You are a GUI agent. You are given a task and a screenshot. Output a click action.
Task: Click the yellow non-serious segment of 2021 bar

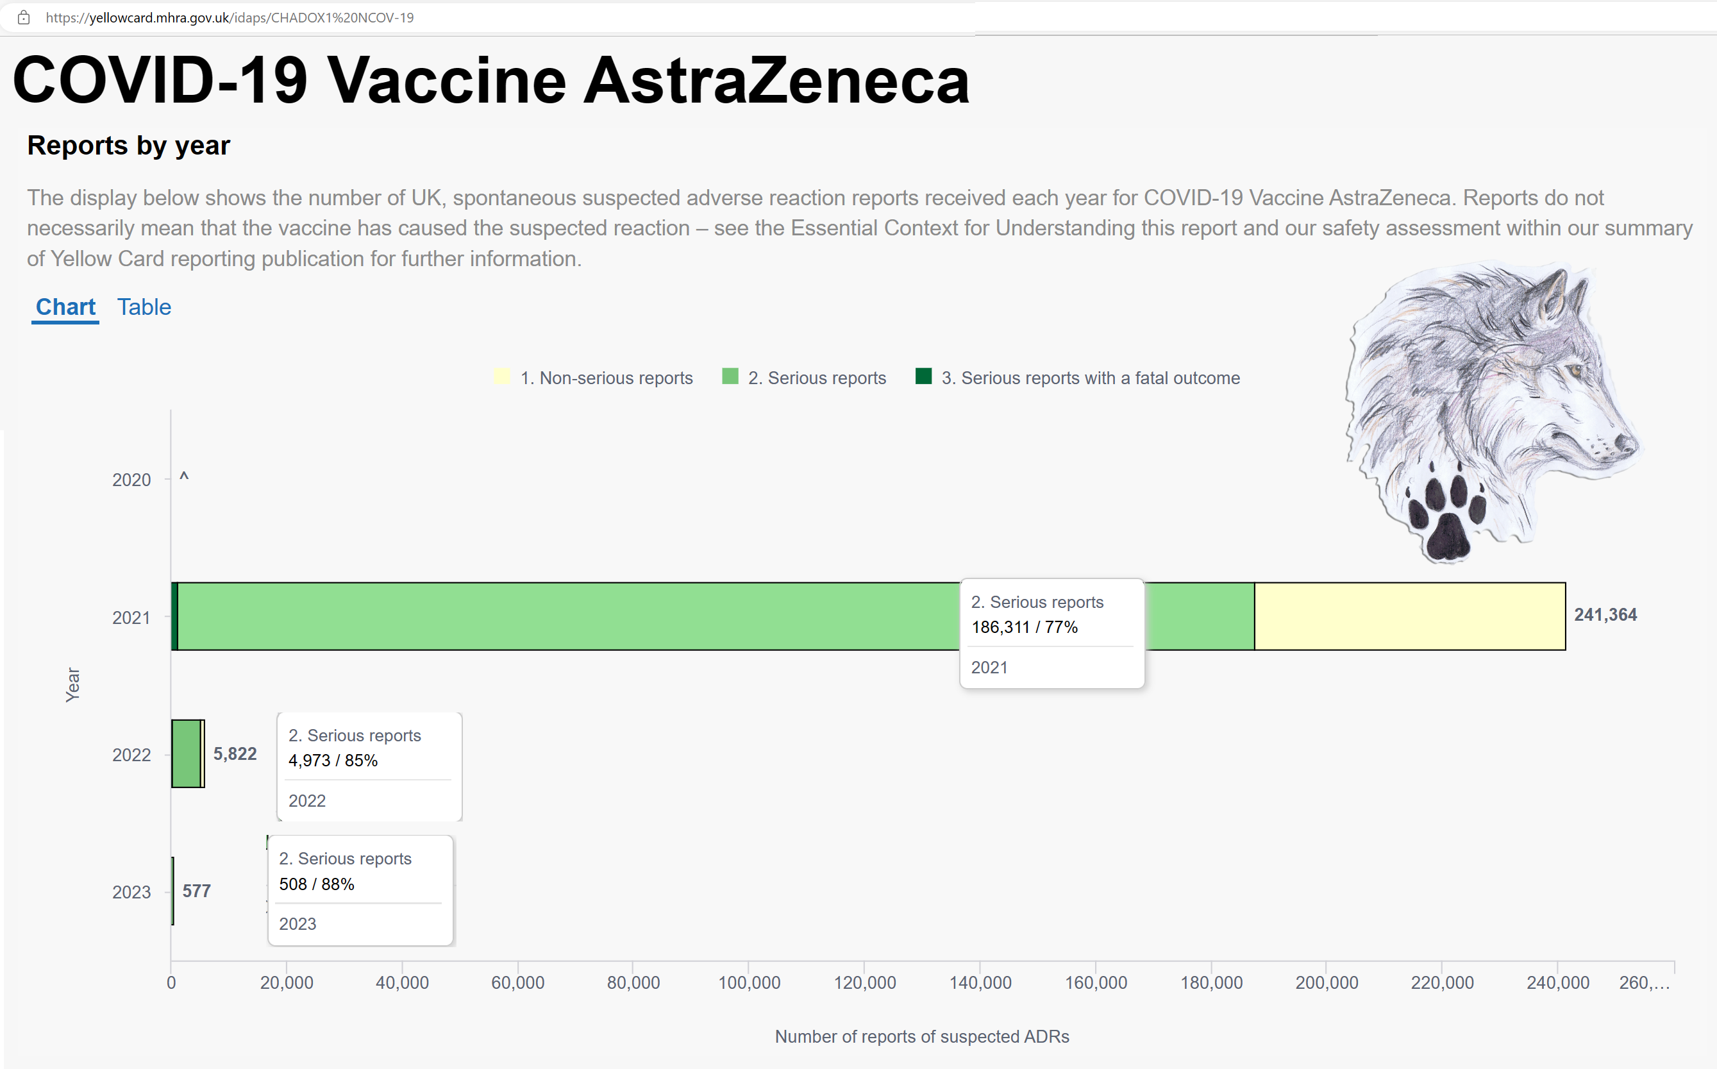pos(1411,616)
